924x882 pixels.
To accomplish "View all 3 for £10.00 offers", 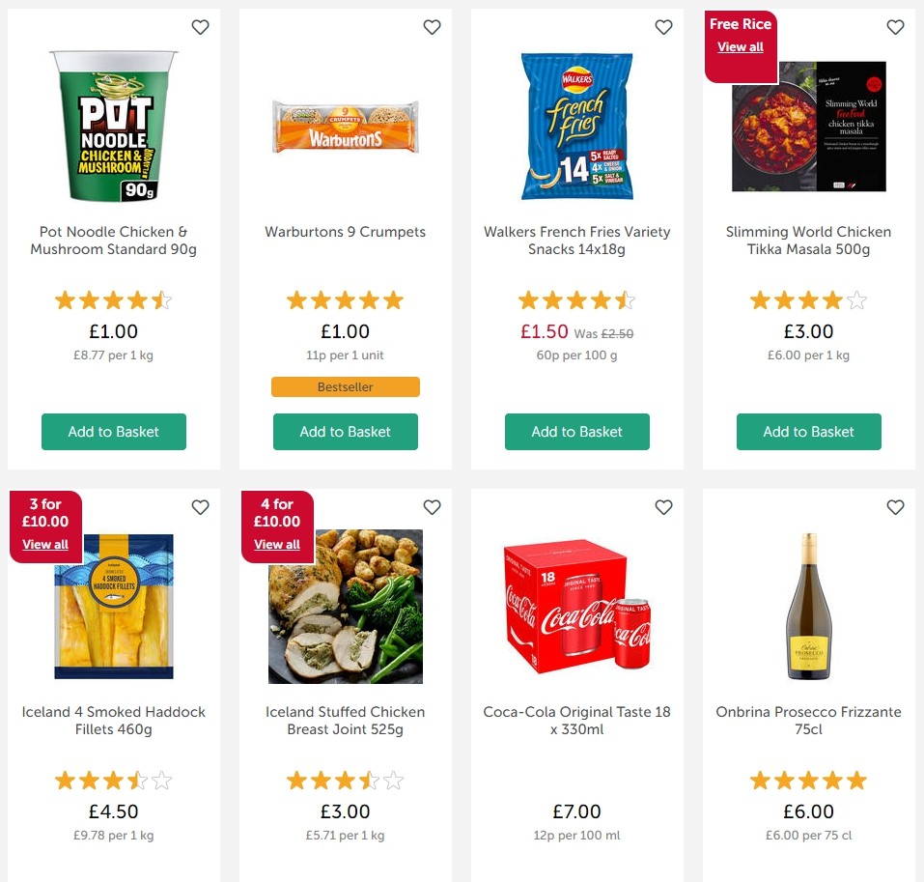I will tap(44, 544).
